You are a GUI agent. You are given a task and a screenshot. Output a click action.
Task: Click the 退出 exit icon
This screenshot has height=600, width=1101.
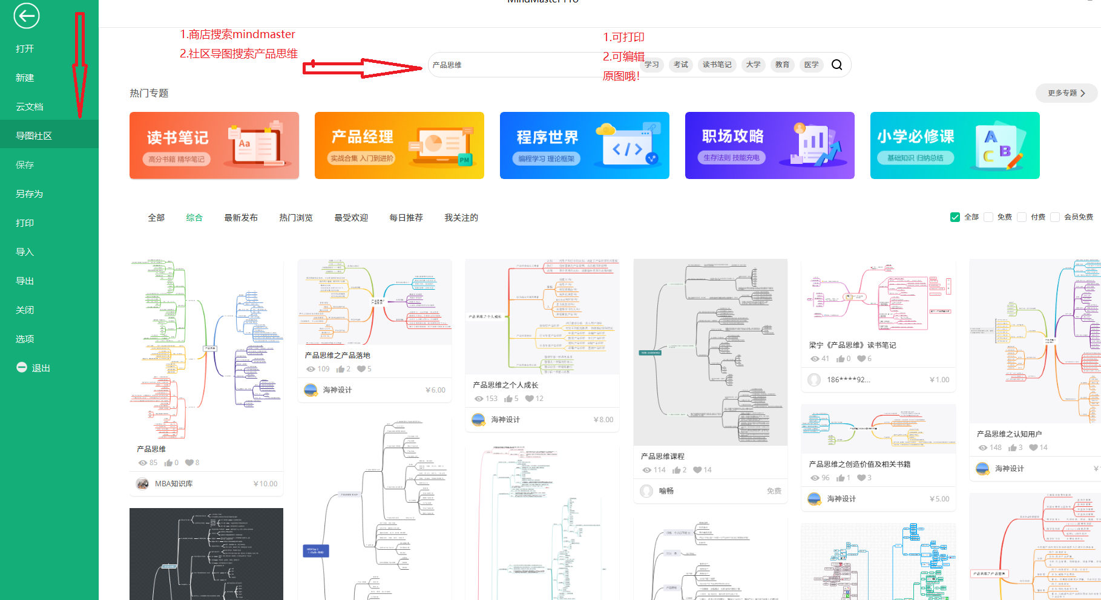coord(22,367)
